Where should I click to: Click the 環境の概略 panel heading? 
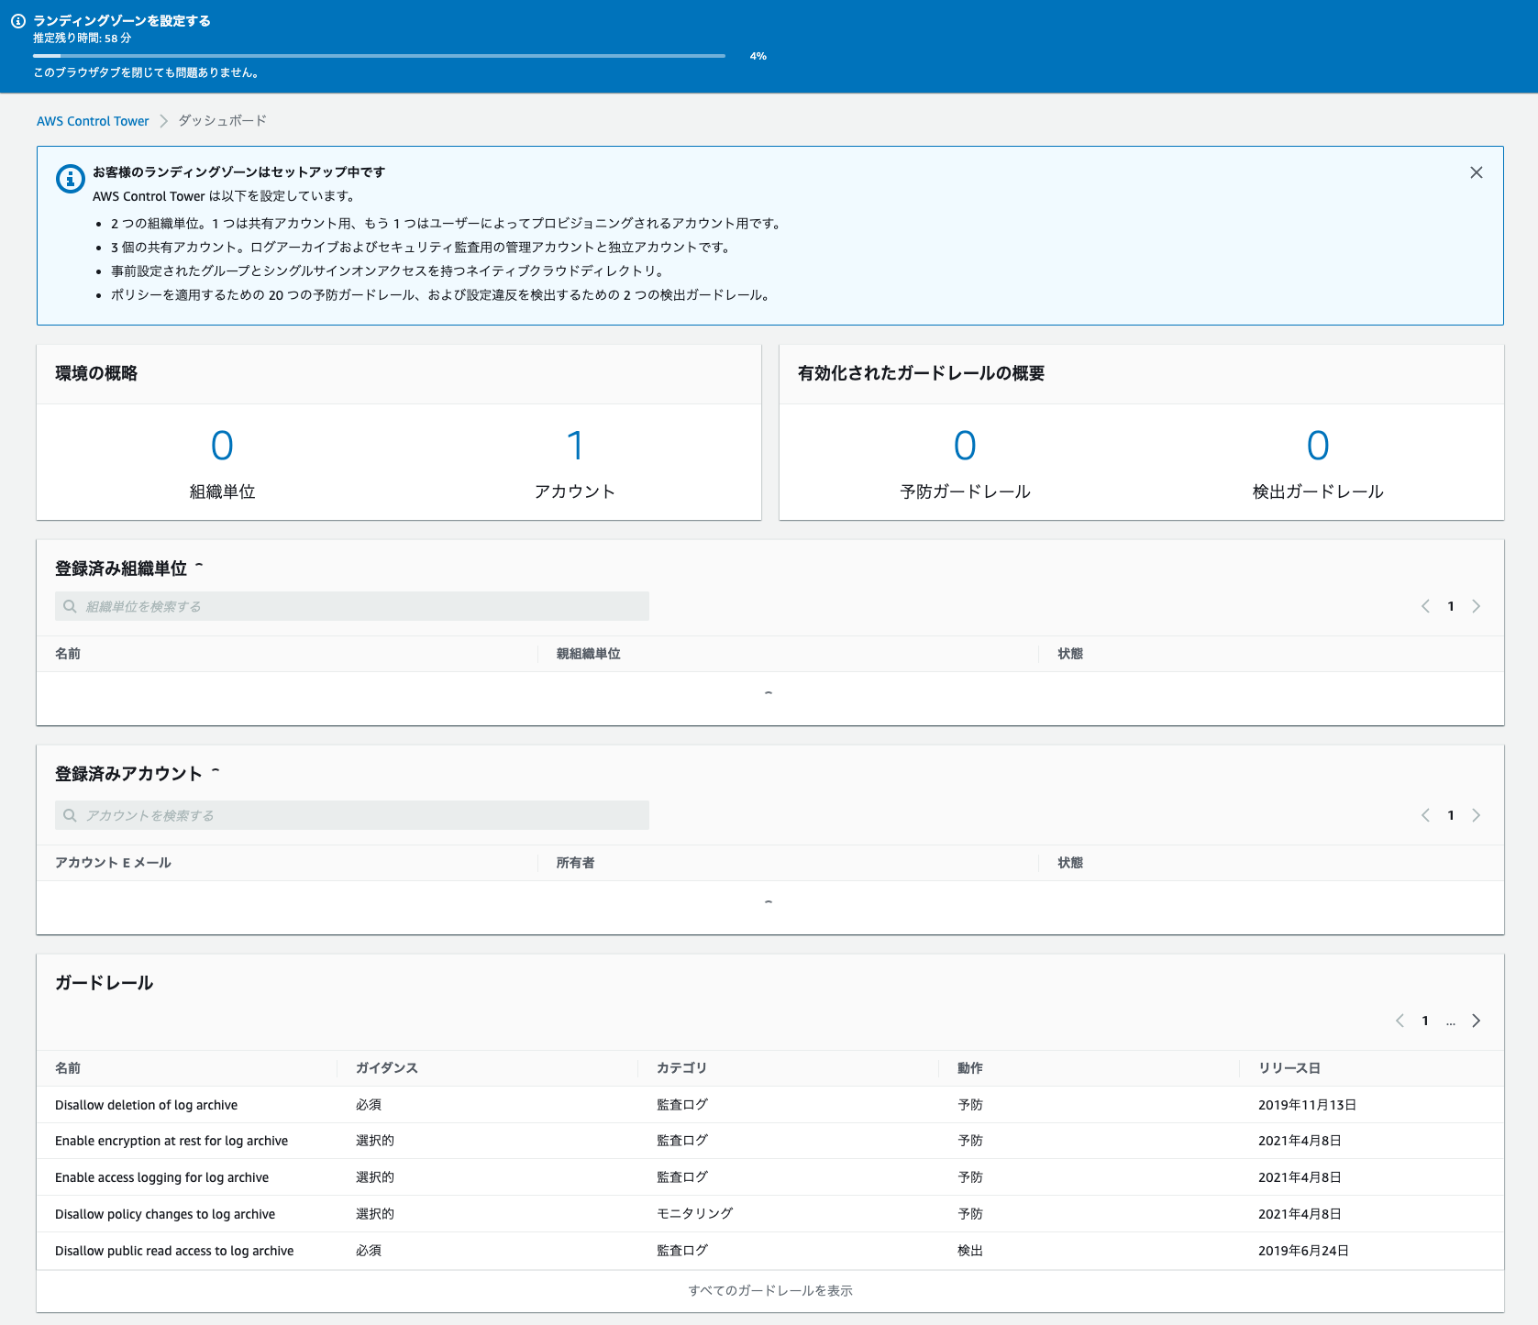coord(96,373)
